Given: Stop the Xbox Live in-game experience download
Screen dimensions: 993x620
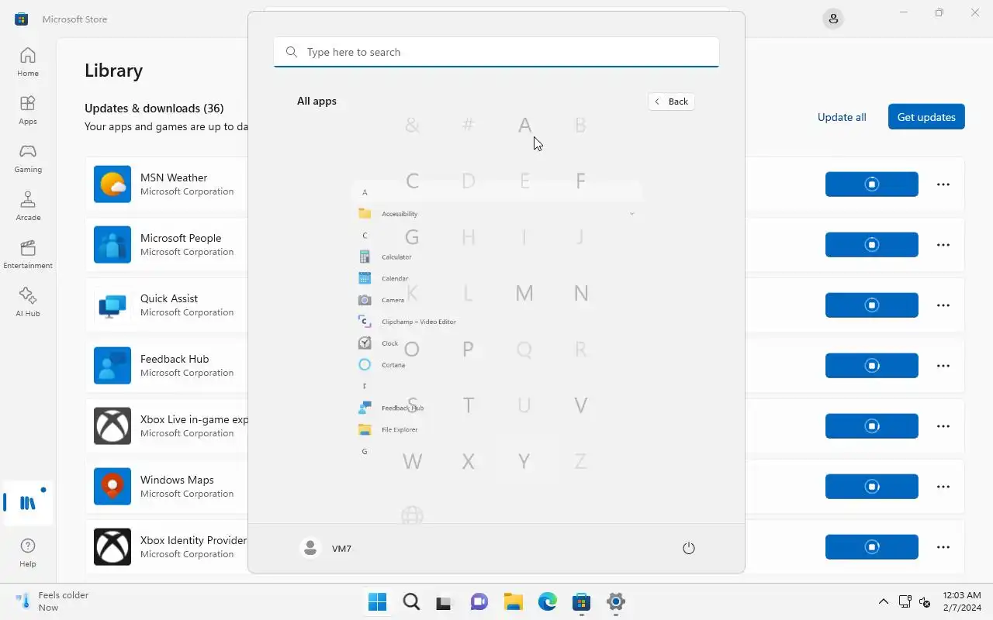Looking at the screenshot, I should coord(872,426).
